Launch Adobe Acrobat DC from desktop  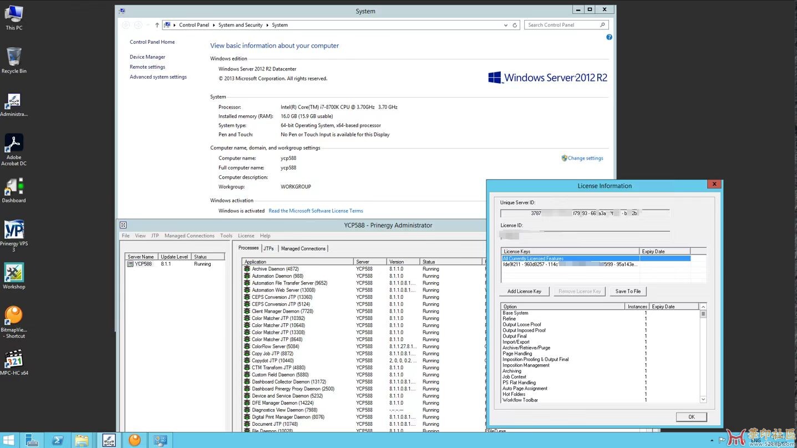14,150
